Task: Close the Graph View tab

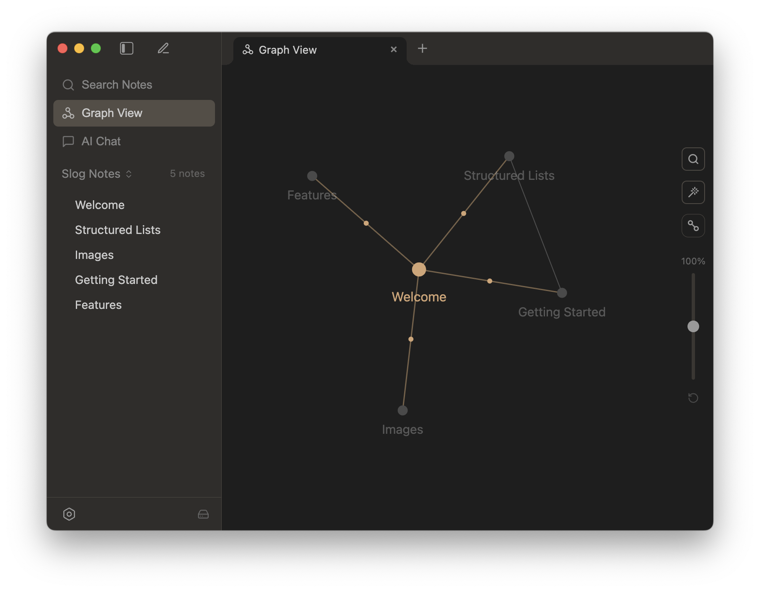Action: [393, 50]
